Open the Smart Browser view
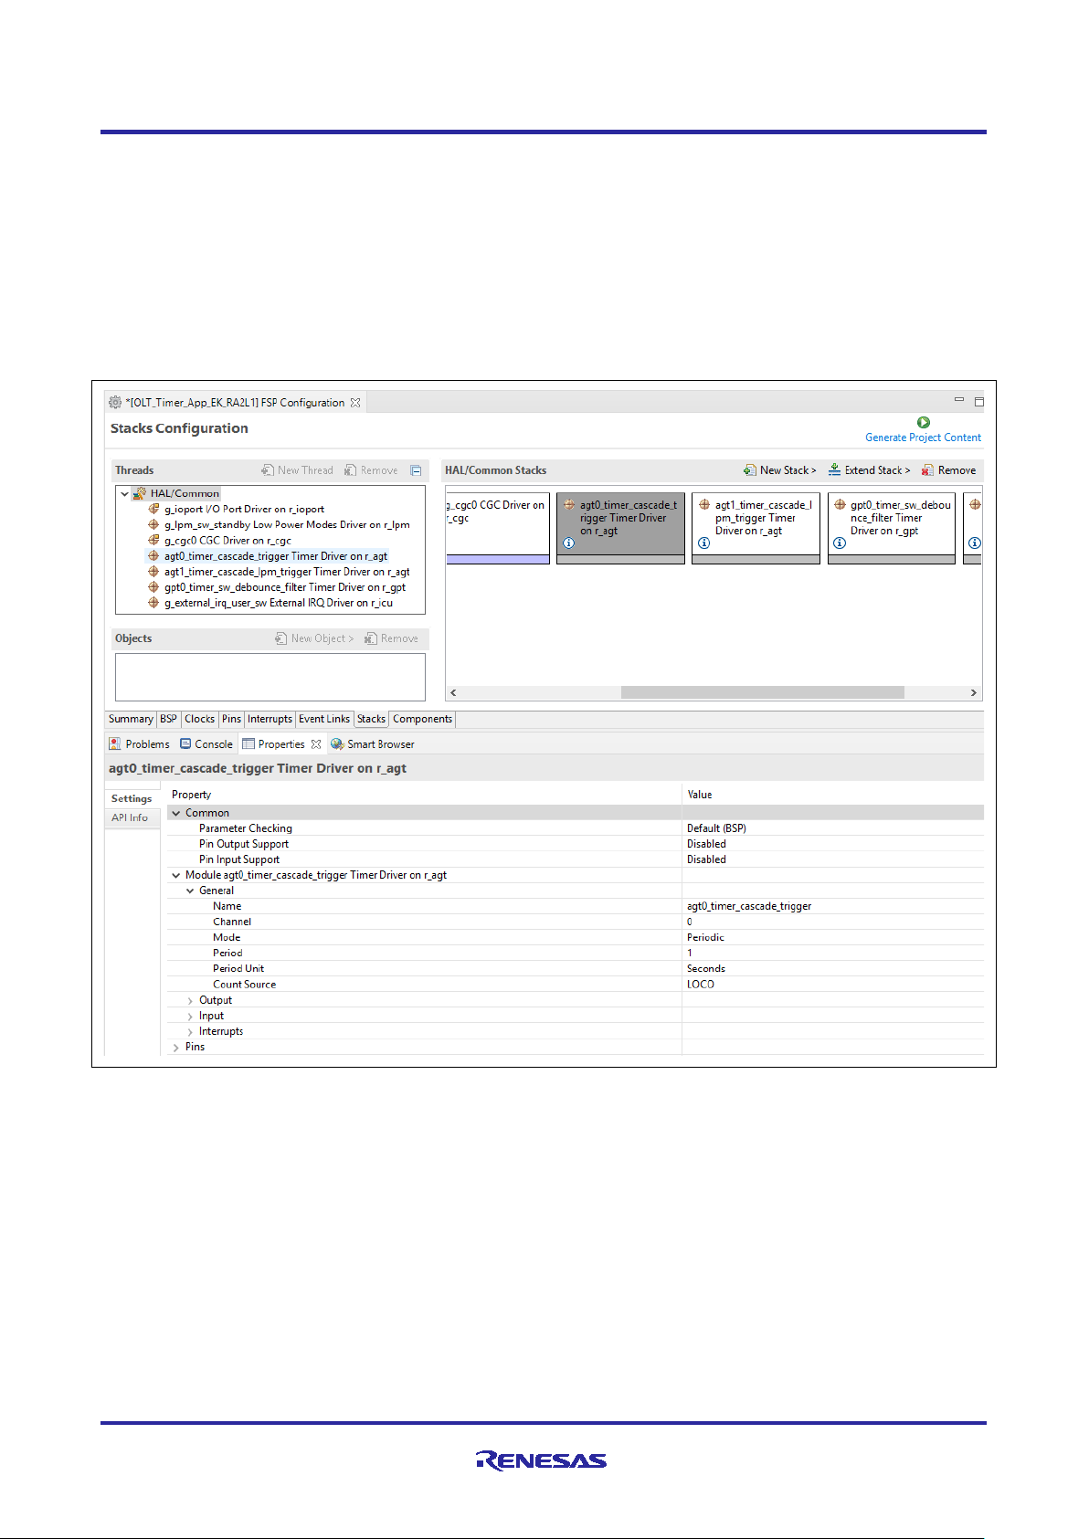 (373, 744)
